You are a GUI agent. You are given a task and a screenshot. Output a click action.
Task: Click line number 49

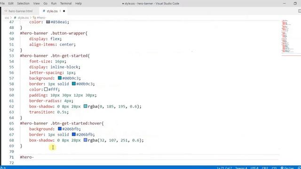[11, 33]
